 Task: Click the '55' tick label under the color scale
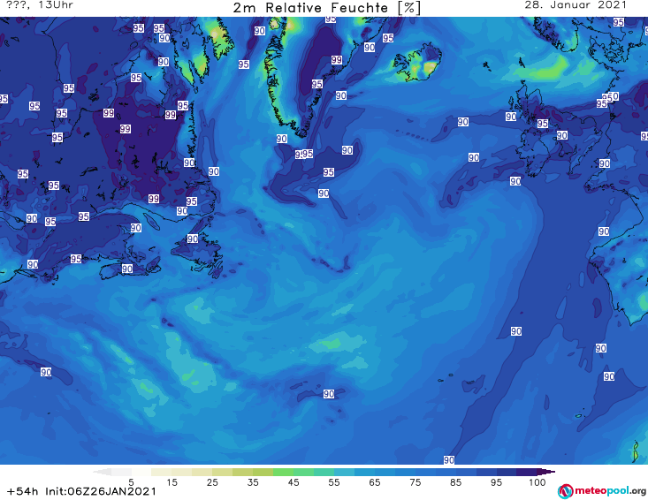click(334, 482)
